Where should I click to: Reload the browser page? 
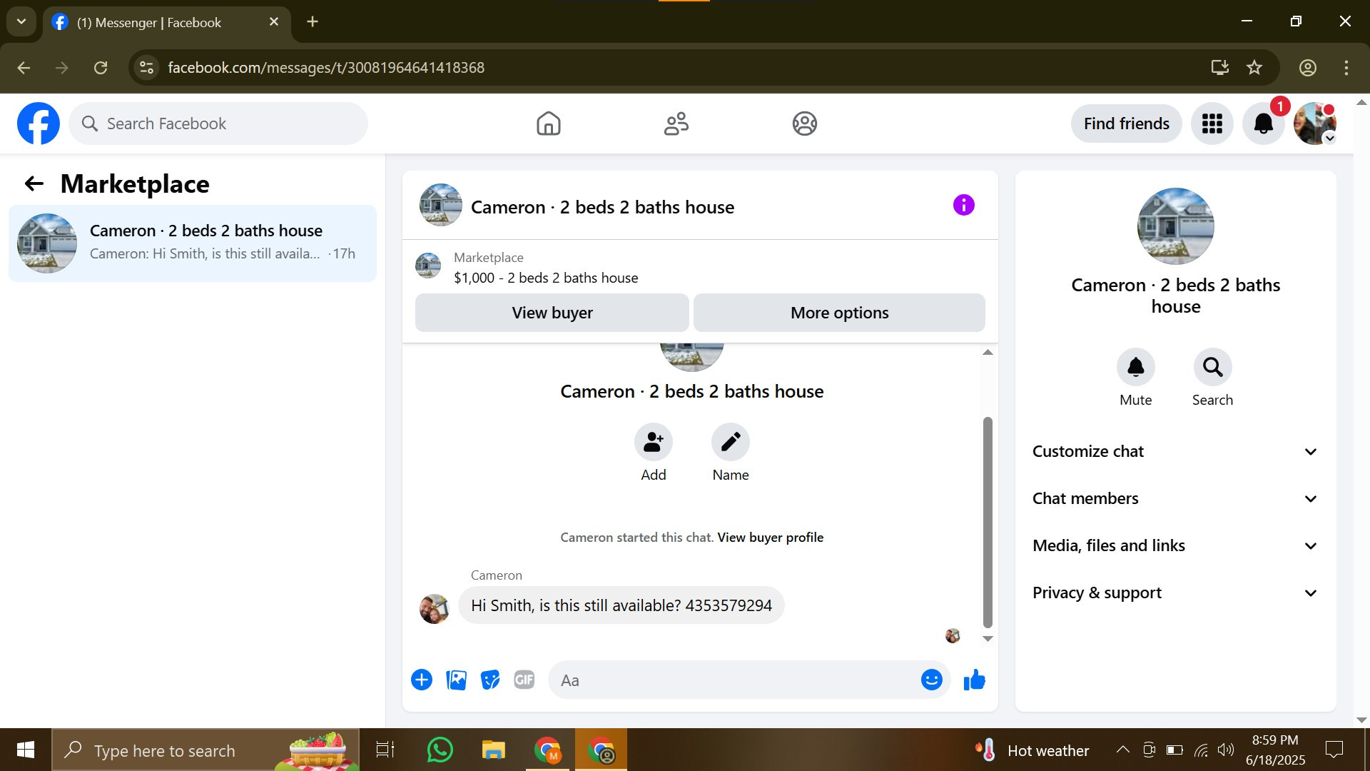click(101, 68)
